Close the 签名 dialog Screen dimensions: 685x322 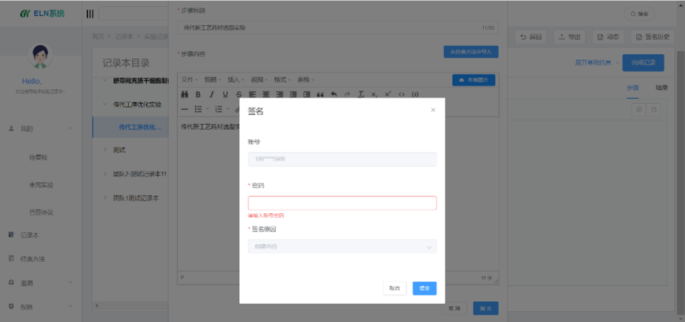coord(433,110)
